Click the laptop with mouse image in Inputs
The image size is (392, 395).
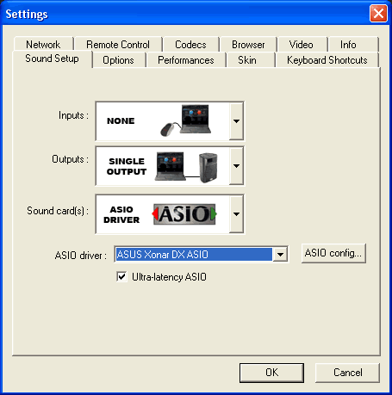coord(185,120)
